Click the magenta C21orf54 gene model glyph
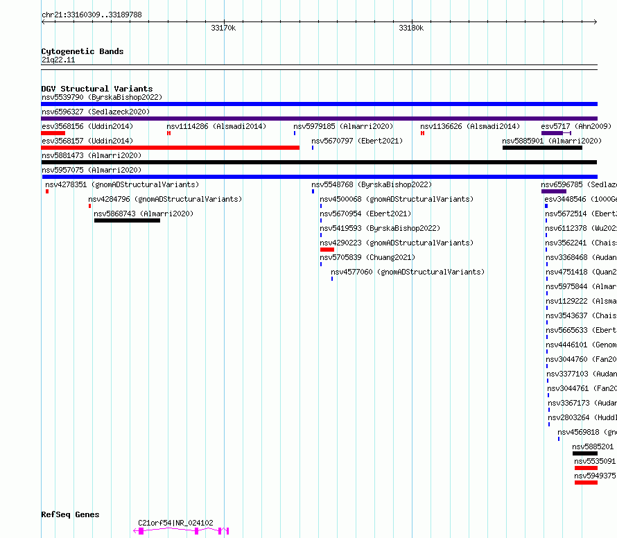617x538 pixels. point(181,531)
